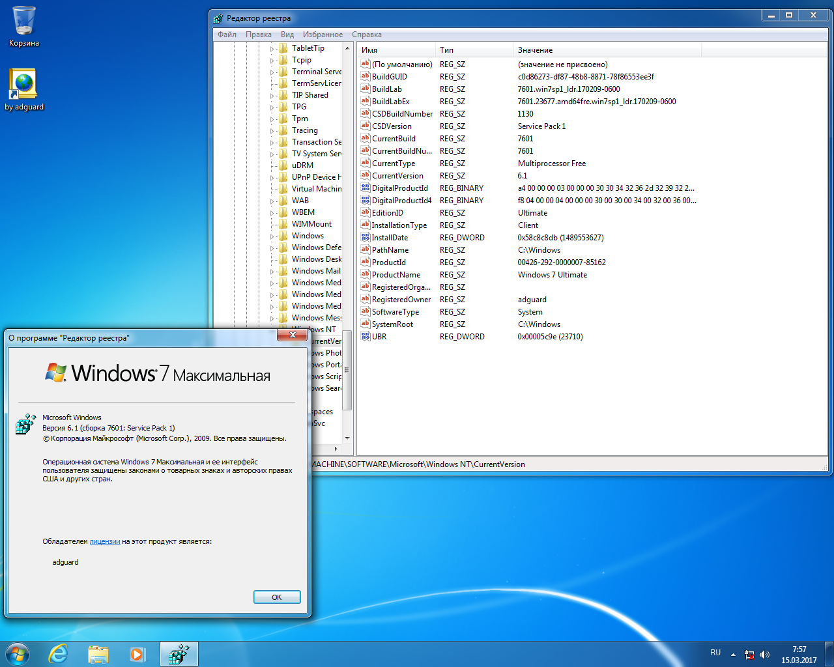
Task: Click the RU language indicator
Action: [x=715, y=653]
